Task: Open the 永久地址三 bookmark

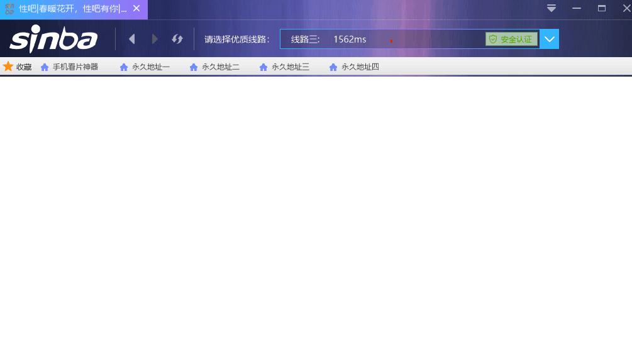Action: pyautogui.click(x=284, y=67)
